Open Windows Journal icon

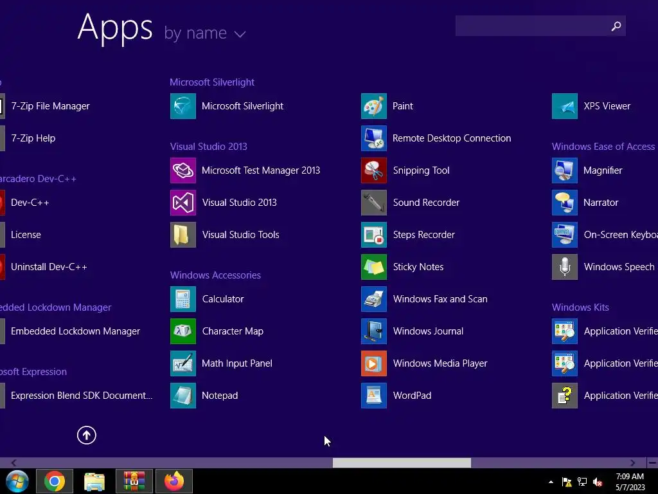pos(374,331)
